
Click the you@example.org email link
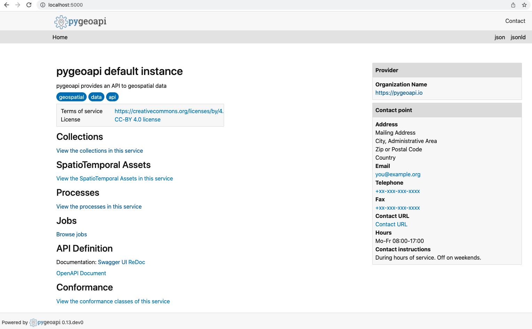(398, 174)
